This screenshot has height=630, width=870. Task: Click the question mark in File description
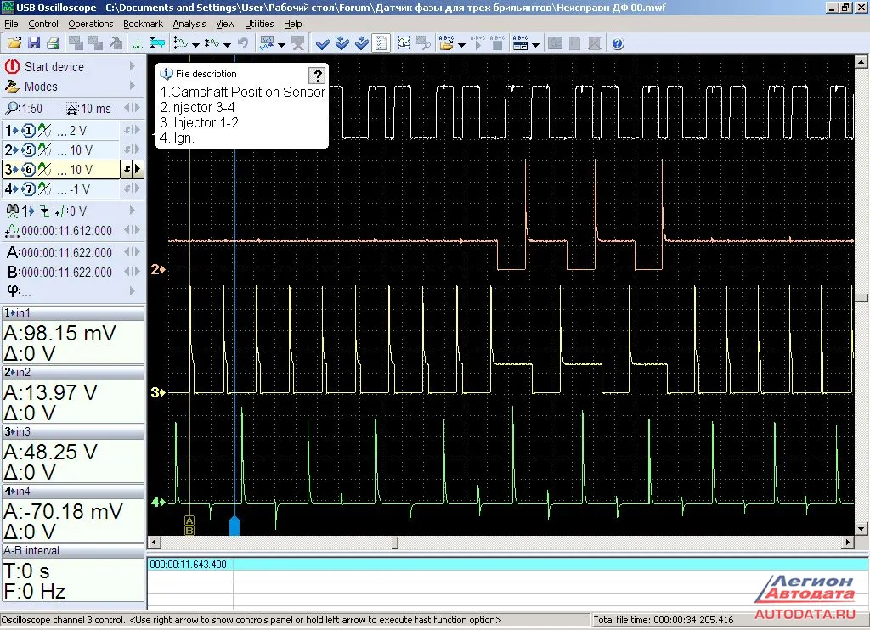[x=318, y=76]
